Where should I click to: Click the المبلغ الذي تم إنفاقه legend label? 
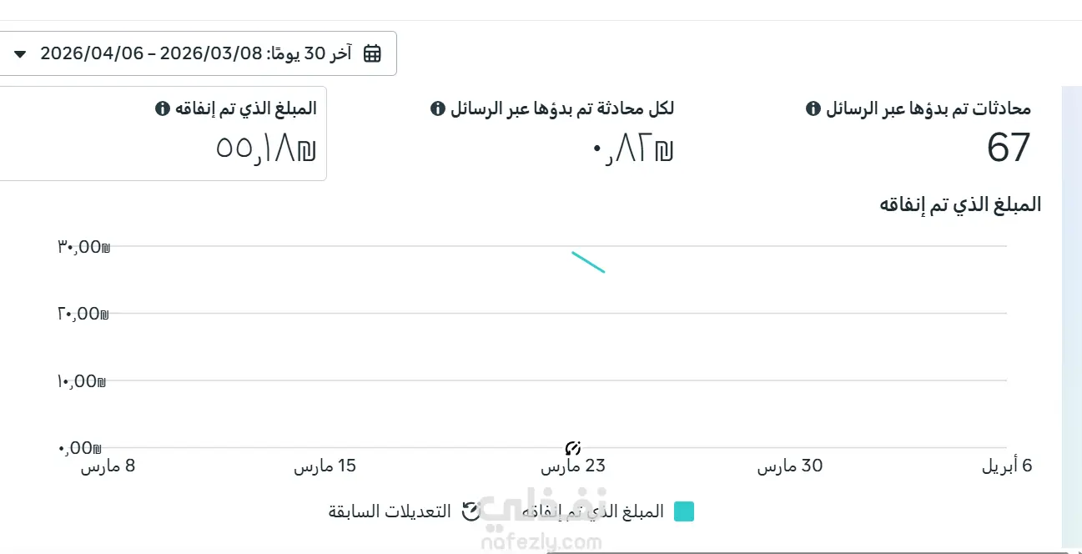tap(593, 511)
